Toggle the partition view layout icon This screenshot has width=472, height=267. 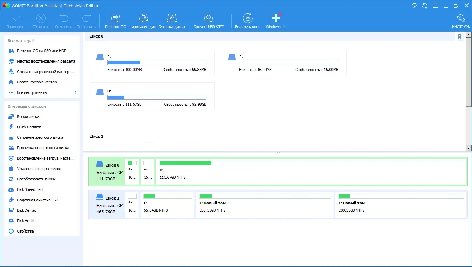point(461,37)
